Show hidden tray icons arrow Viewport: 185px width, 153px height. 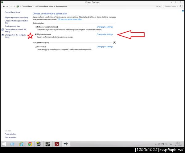(x=156, y=144)
